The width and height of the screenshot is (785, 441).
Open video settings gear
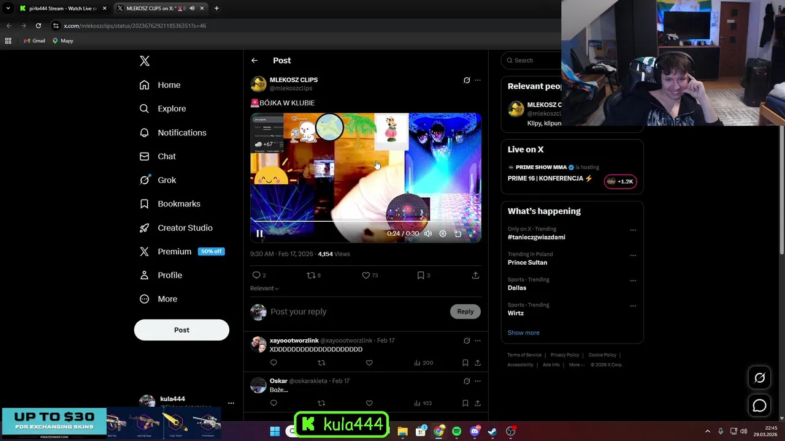click(443, 233)
